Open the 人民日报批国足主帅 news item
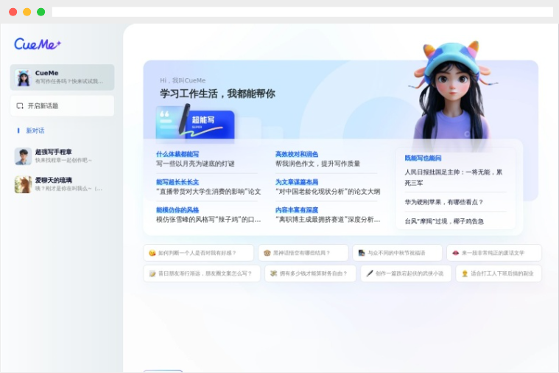This screenshot has width=559, height=373. (x=454, y=178)
